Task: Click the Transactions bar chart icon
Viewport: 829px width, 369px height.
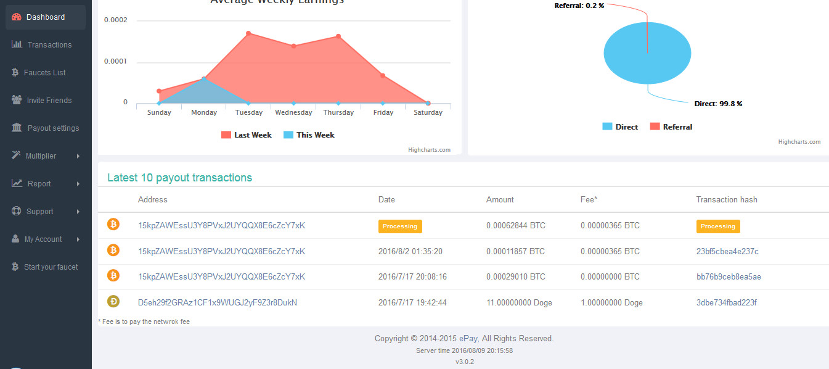Action: (x=17, y=44)
